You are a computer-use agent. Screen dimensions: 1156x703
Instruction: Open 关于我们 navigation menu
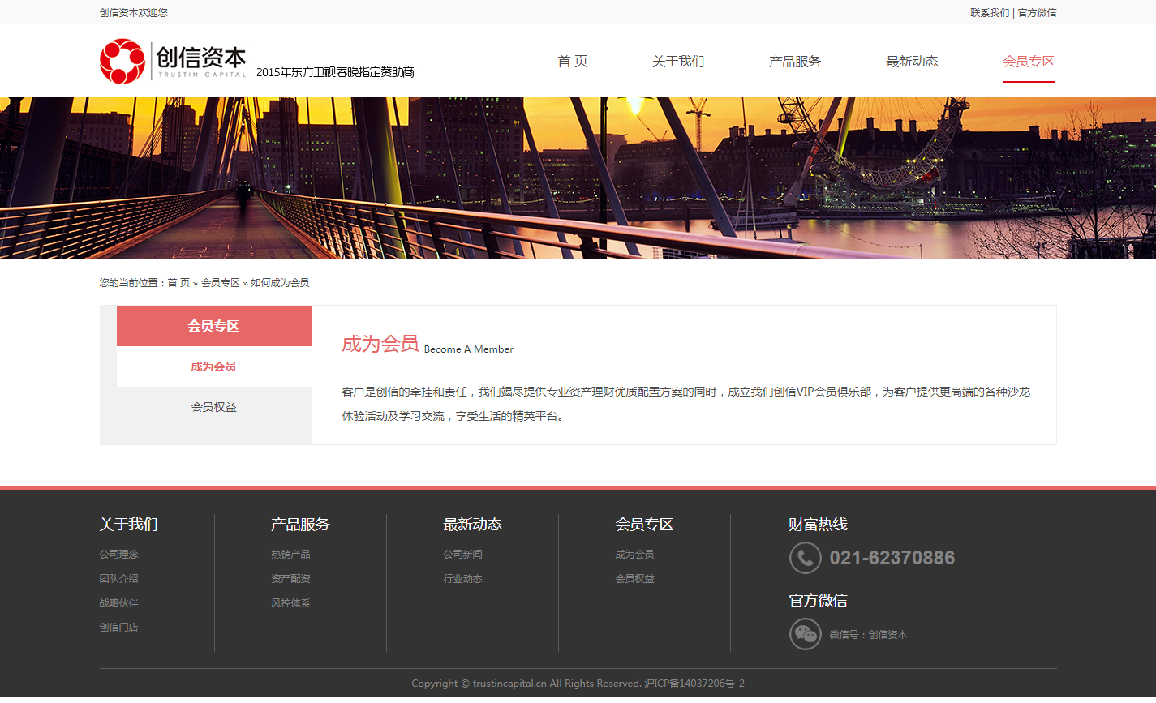[x=678, y=62]
